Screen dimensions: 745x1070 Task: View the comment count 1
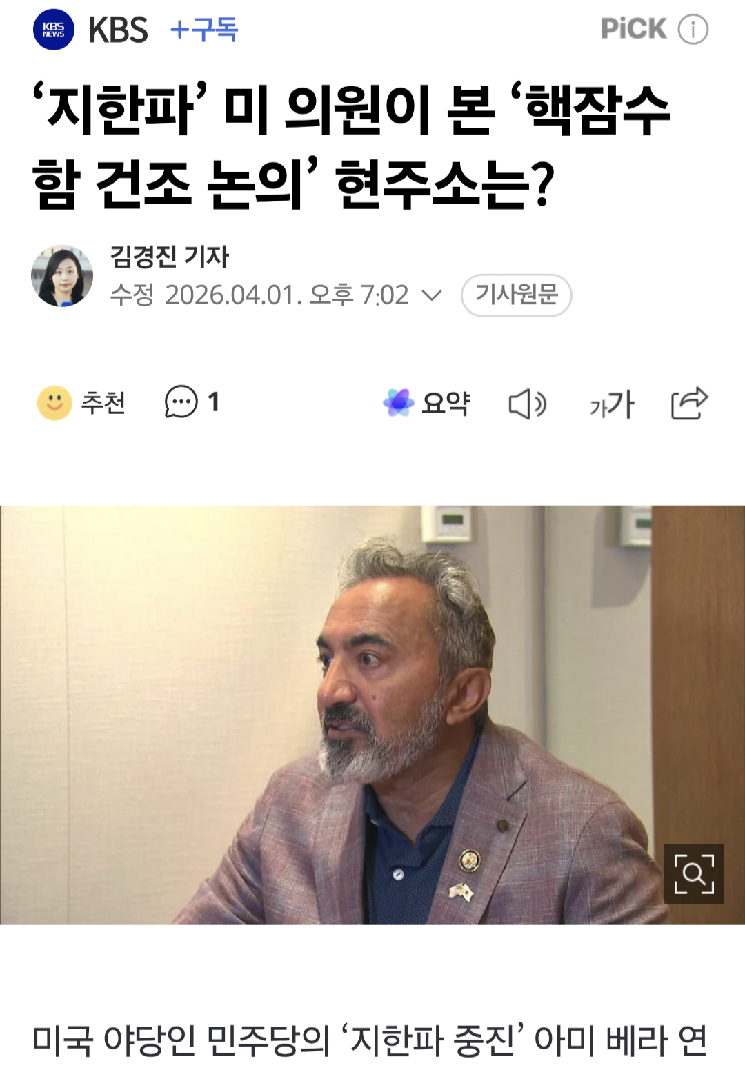point(213,402)
